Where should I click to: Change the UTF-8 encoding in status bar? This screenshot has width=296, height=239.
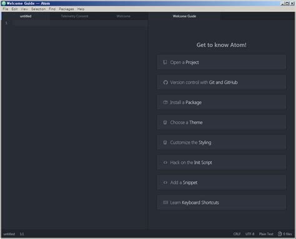point(250,234)
